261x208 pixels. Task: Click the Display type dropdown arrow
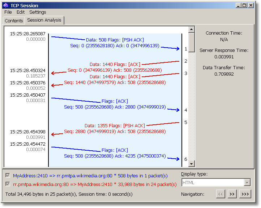click(247, 183)
